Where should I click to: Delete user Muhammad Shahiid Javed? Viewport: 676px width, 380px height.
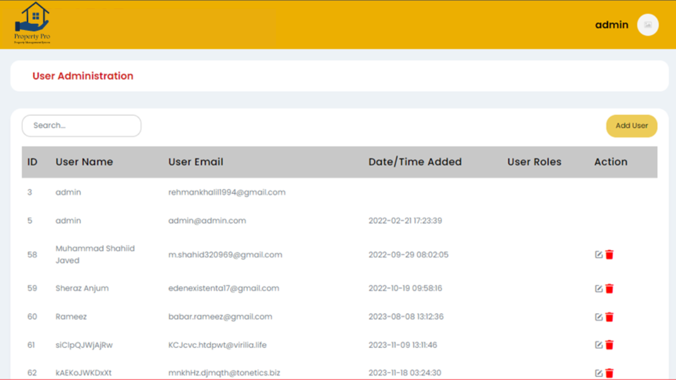coord(609,255)
